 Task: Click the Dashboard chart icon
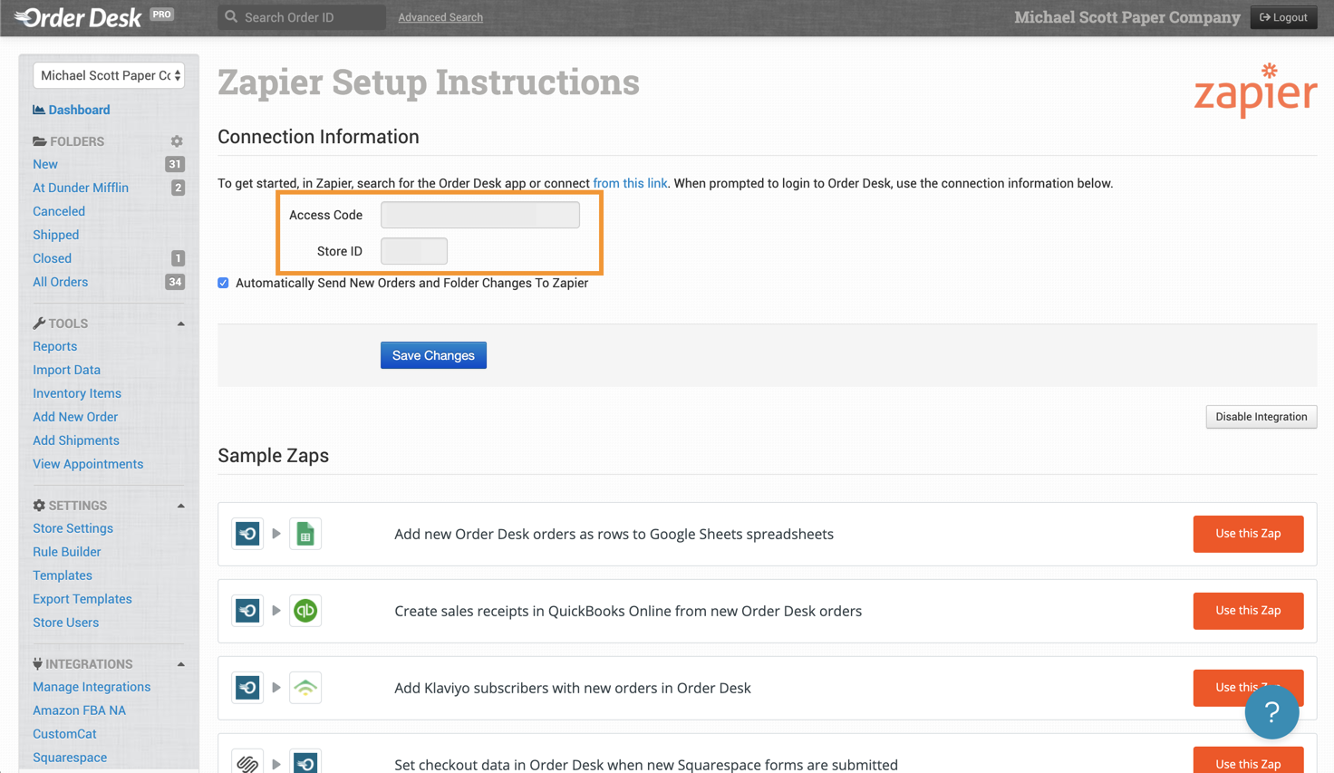point(40,110)
